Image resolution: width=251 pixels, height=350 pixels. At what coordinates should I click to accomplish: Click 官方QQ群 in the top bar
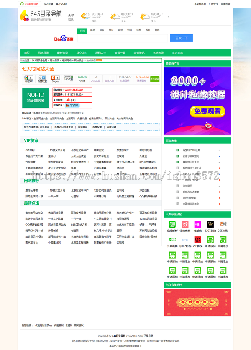(x=61, y=4)
